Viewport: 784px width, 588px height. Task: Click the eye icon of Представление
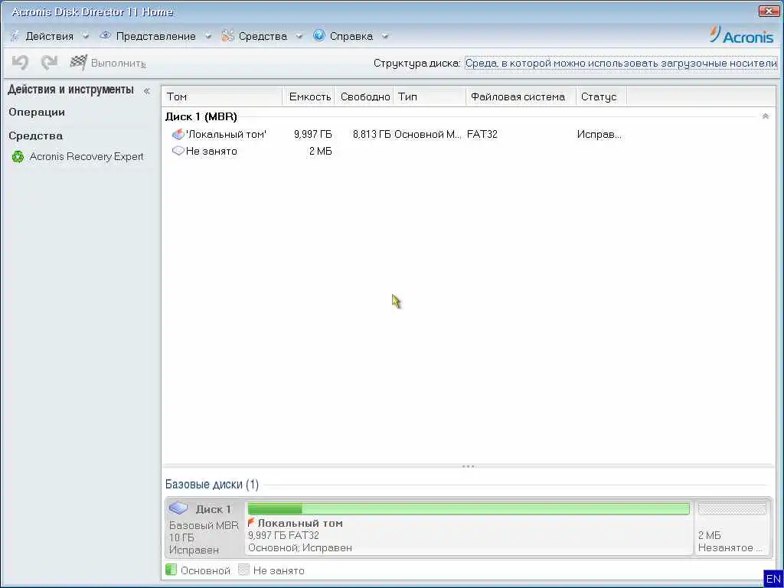(105, 35)
